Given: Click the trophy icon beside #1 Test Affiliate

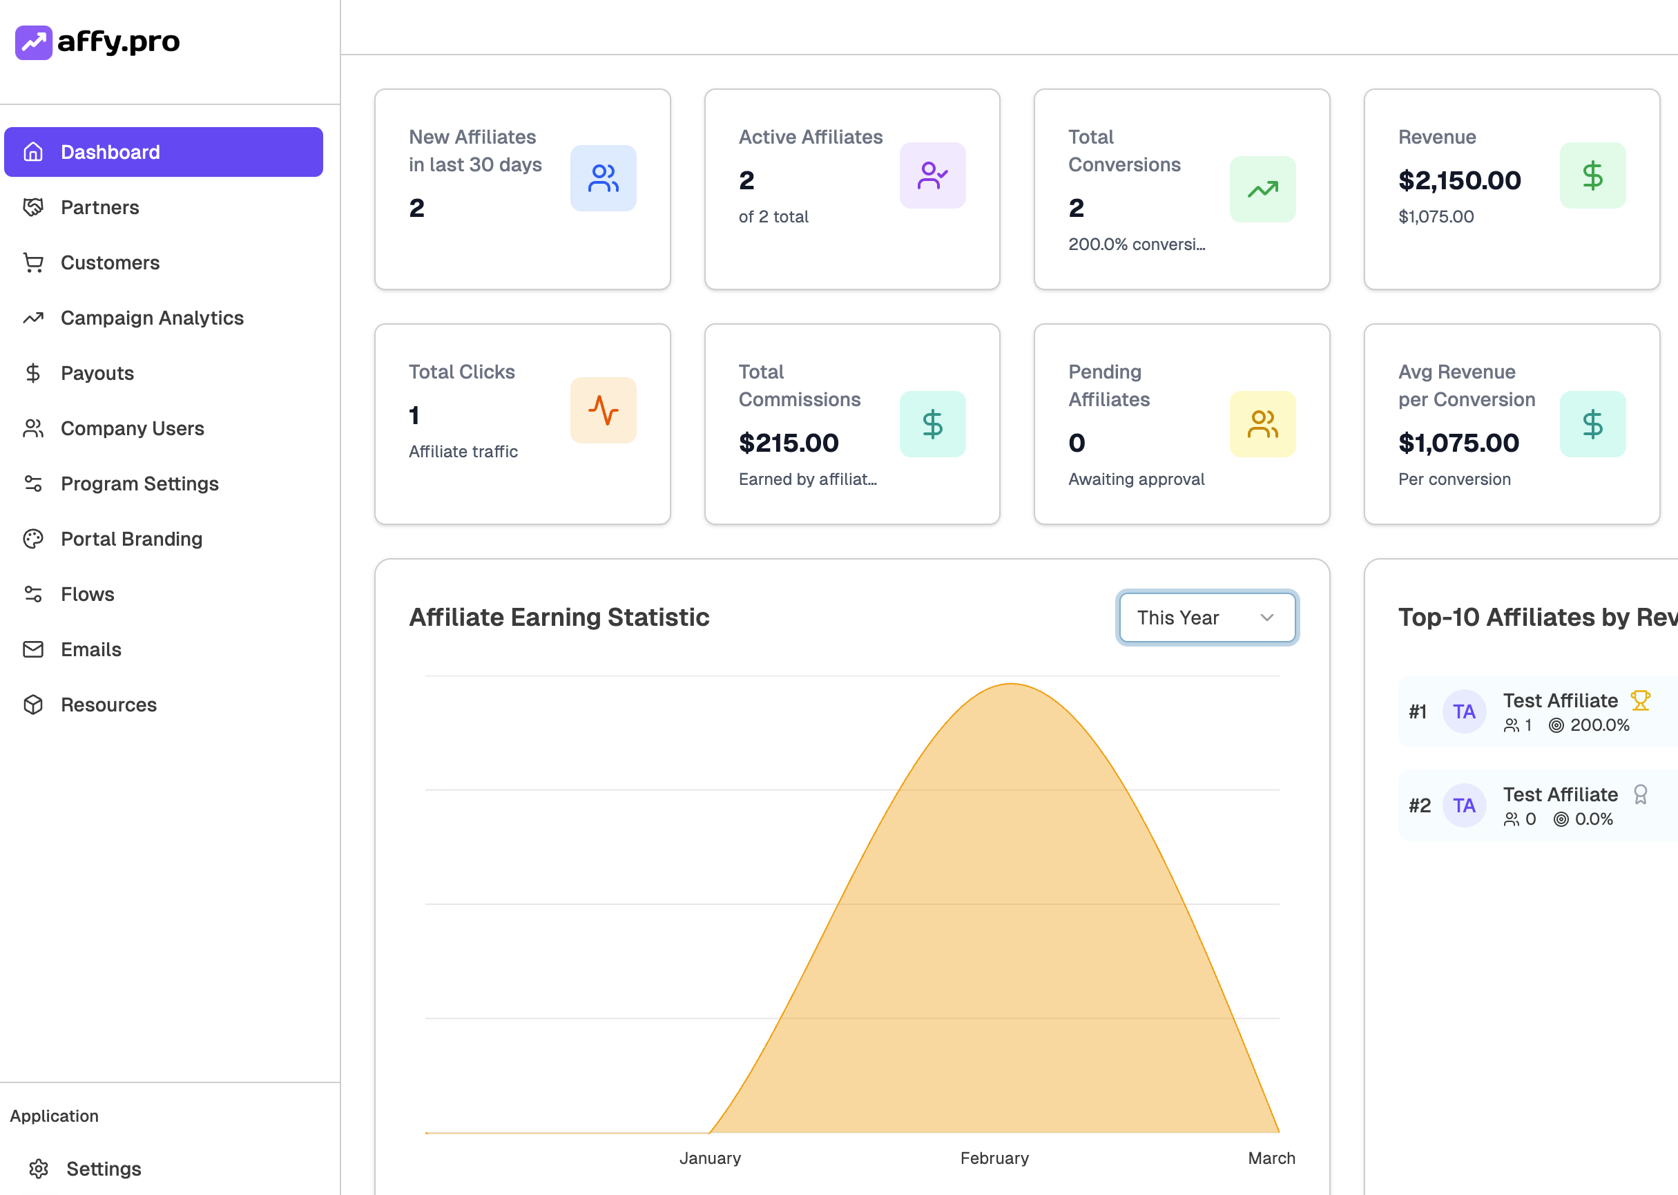Looking at the screenshot, I should [1641, 700].
